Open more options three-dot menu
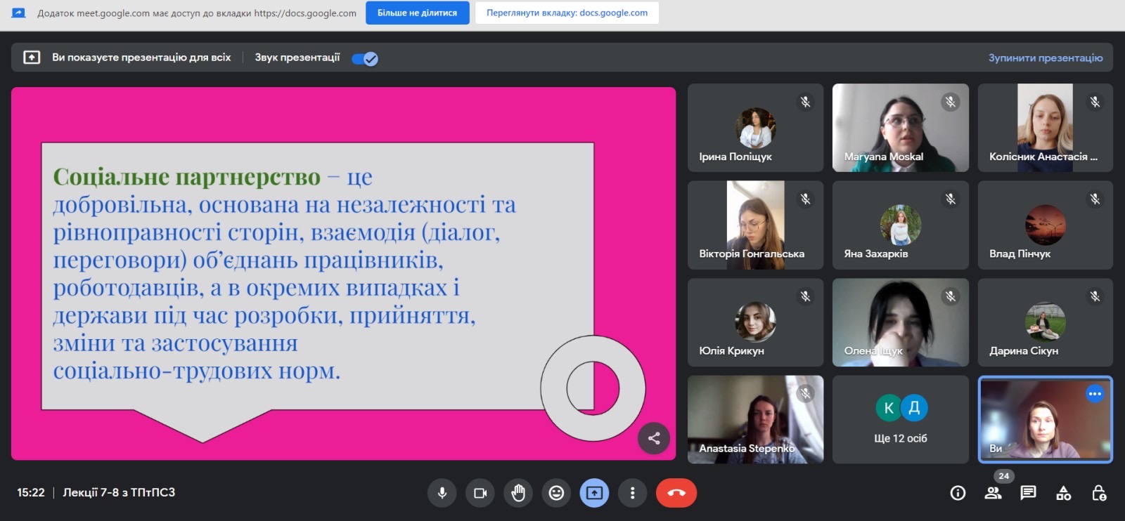 (632, 493)
